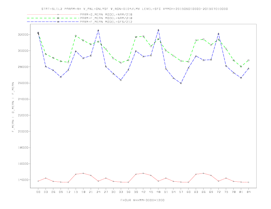Screen dimensions: 271x209
Task: Select the PARM=F_MEAN MODEL=NAM/218 legend label
Action: [x=106, y=18]
